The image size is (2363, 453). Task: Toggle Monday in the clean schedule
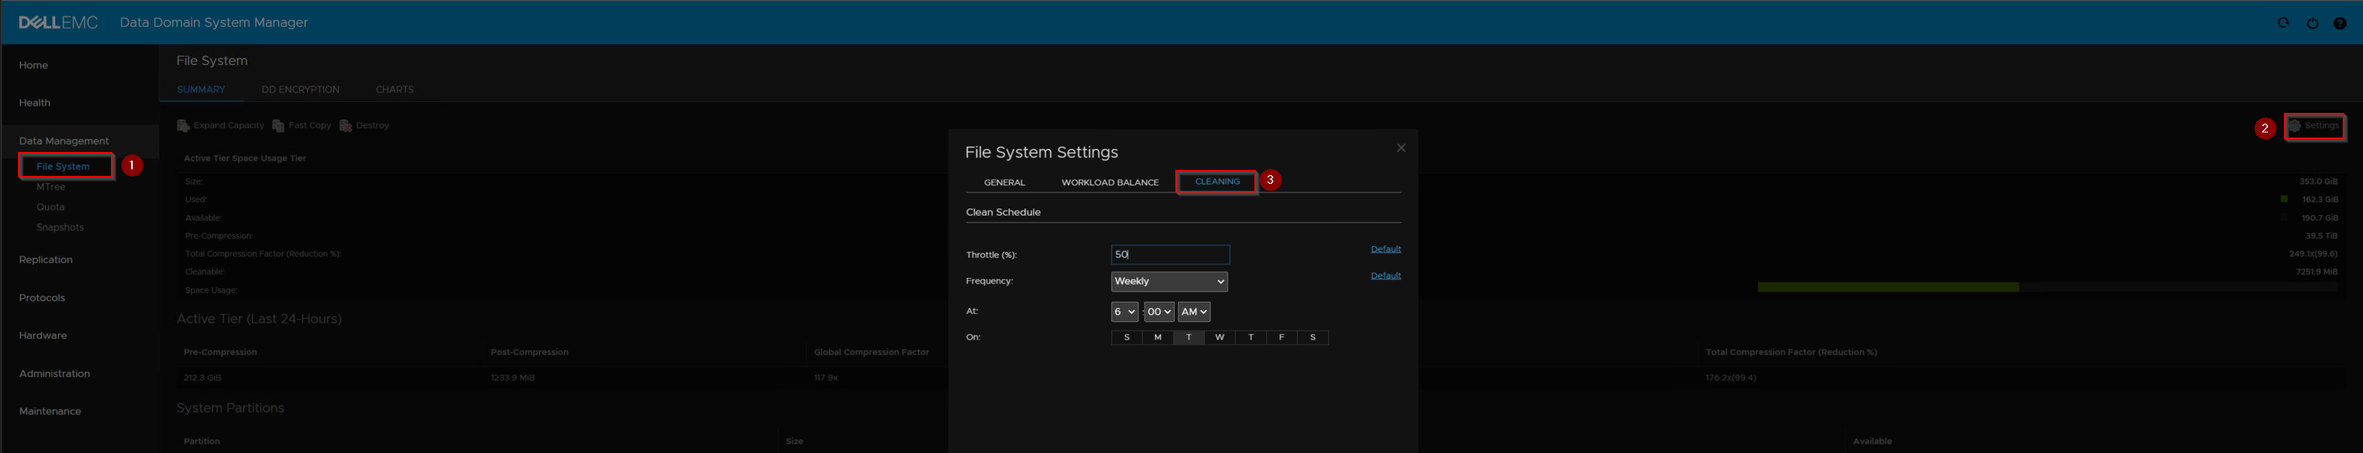click(x=1158, y=338)
